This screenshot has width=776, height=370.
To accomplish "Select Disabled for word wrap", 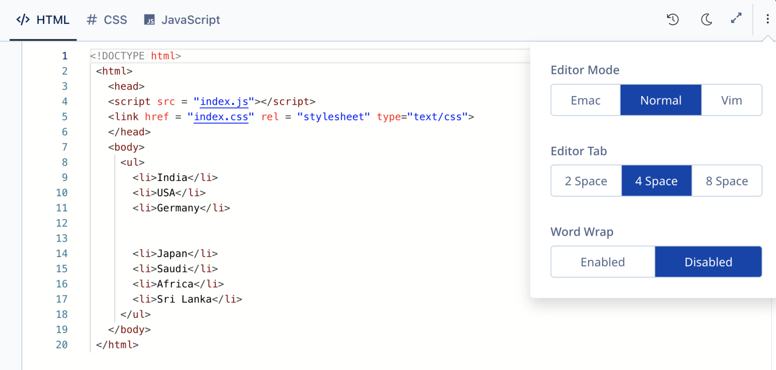I will point(708,262).
